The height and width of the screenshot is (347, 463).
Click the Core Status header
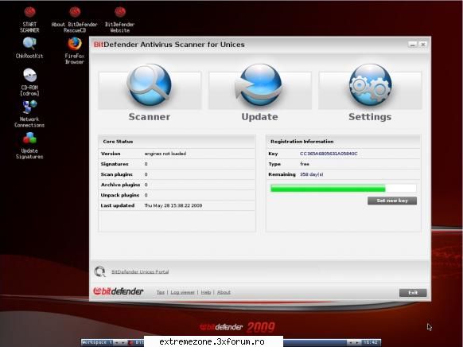click(x=118, y=142)
